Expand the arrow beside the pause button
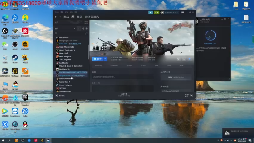 105,59
